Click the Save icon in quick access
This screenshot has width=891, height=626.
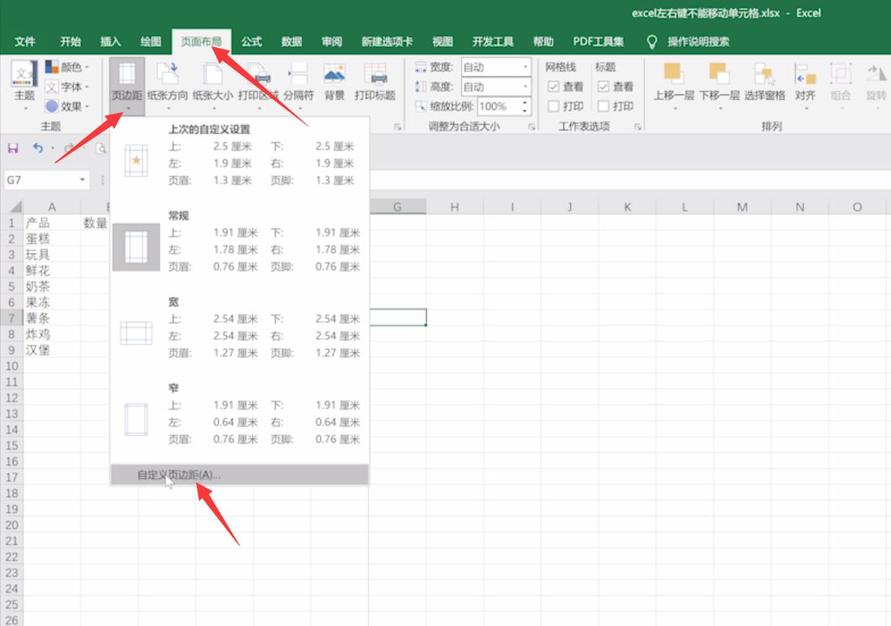coord(13,148)
